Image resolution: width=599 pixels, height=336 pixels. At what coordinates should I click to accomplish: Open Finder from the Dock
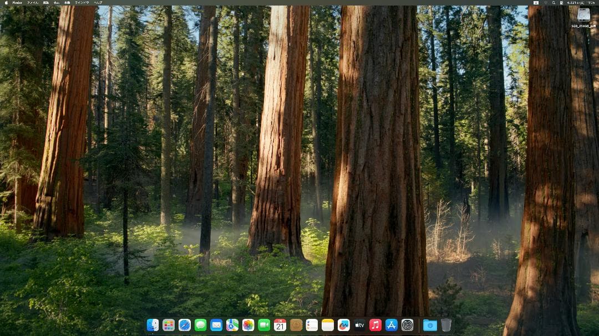[x=153, y=325]
